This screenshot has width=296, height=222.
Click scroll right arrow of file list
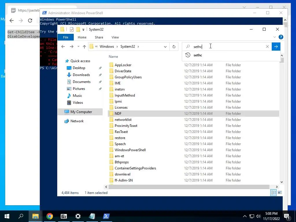coord(277,187)
